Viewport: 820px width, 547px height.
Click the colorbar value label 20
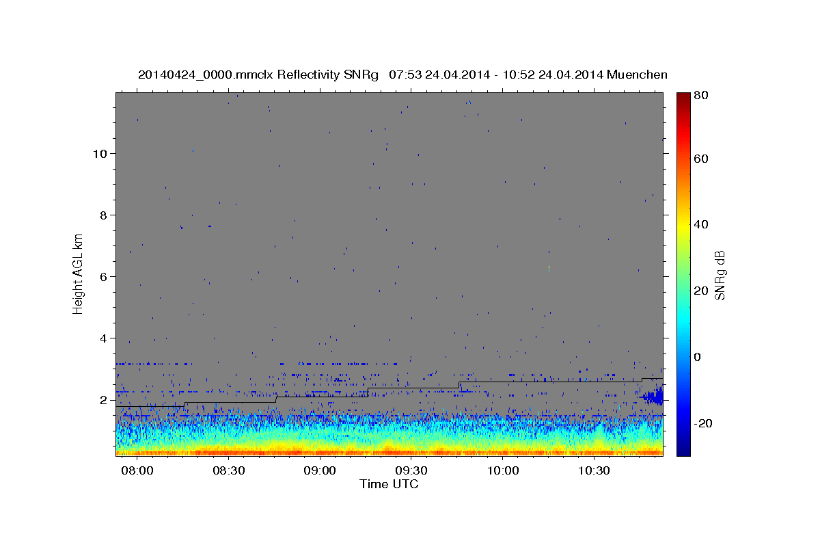(x=702, y=291)
